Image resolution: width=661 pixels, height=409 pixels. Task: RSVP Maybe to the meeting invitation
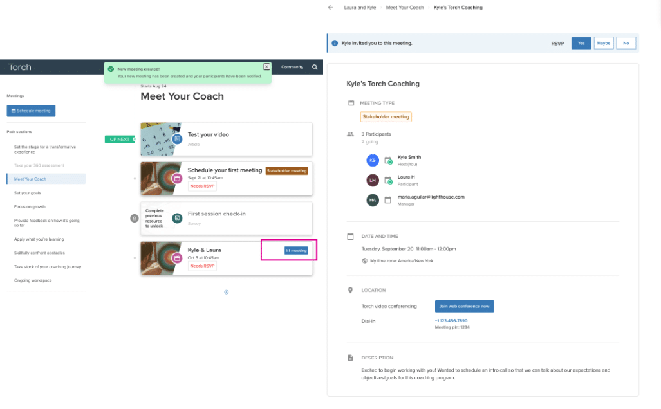603,43
